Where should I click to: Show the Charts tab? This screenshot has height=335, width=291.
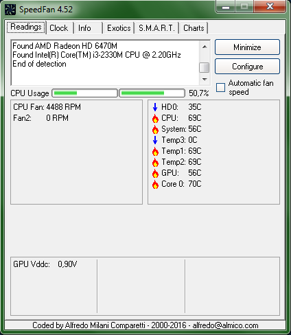[x=194, y=28]
